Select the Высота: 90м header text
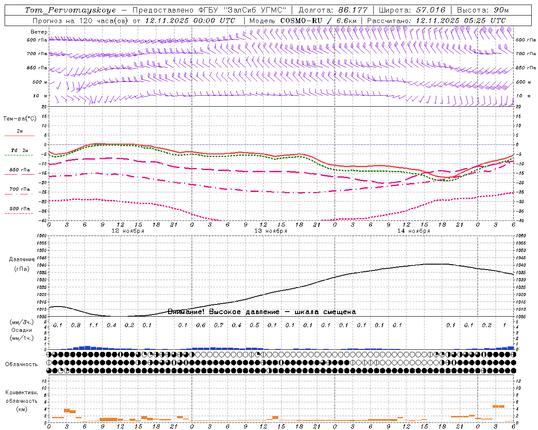Screen dimensions: 538x430 click(x=483, y=10)
